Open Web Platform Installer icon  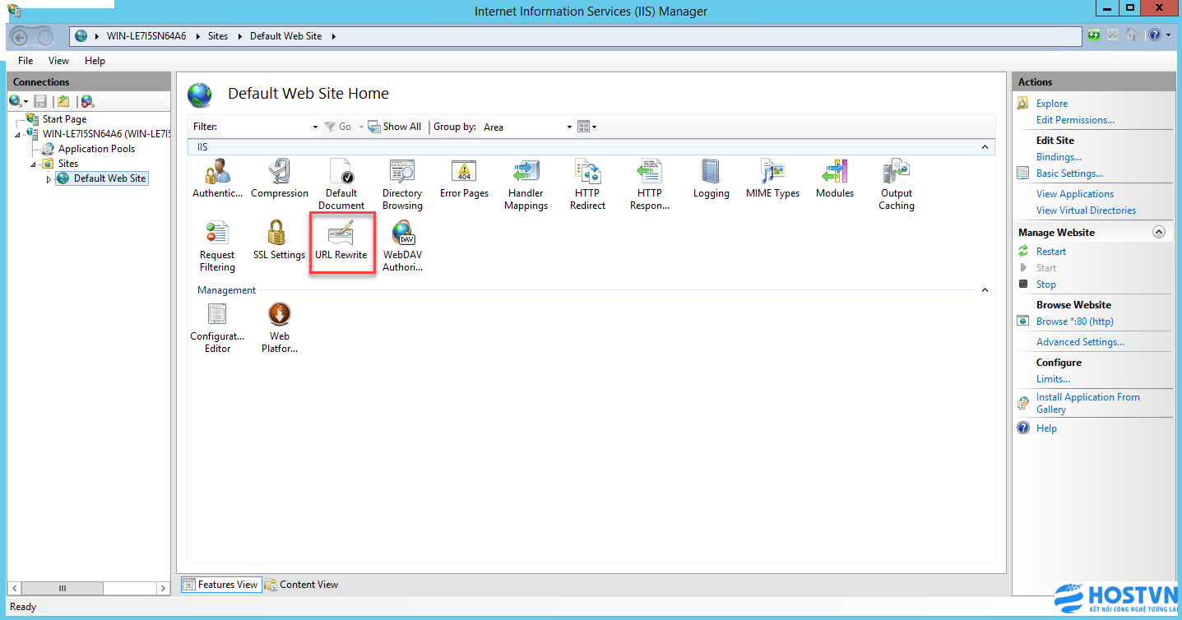(x=280, y=328)
